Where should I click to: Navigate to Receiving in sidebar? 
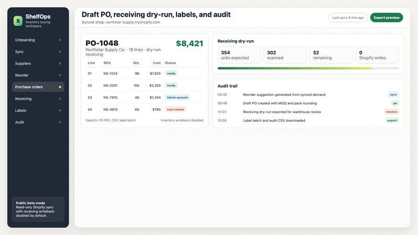(x=38, y=99)
